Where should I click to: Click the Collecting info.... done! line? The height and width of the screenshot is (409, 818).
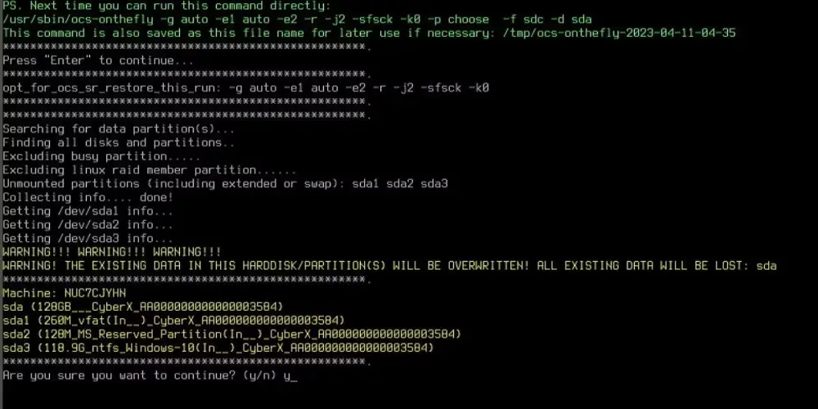point(88,197)
